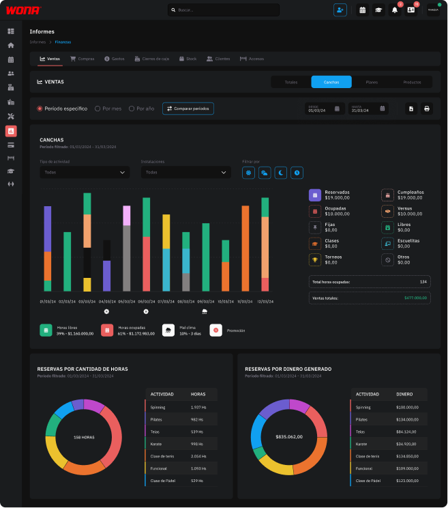This screenshot has height=508, width=448.
Task: Select Canchas view
Action: coord(331,82)
